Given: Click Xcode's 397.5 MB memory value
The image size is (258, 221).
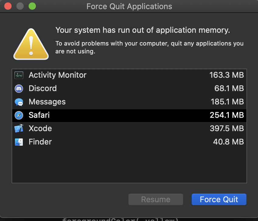Looking at the screenshot, I should 227,129.
